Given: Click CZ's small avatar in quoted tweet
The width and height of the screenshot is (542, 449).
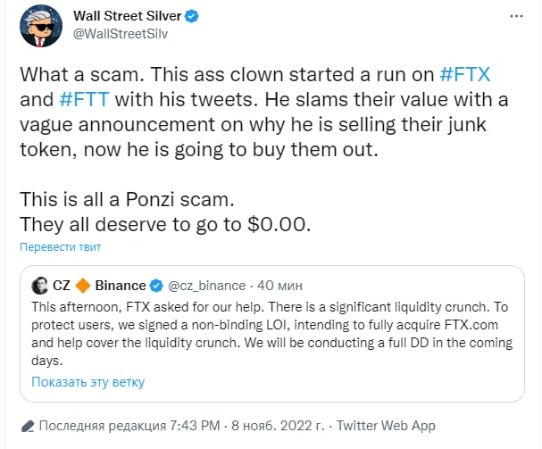Looking at the screenshot, I should tap(40, 286).
